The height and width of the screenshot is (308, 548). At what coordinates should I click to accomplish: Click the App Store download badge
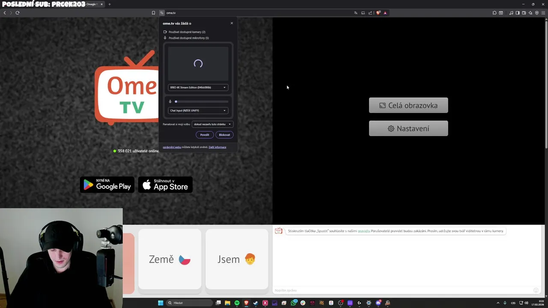coord(165,185)
